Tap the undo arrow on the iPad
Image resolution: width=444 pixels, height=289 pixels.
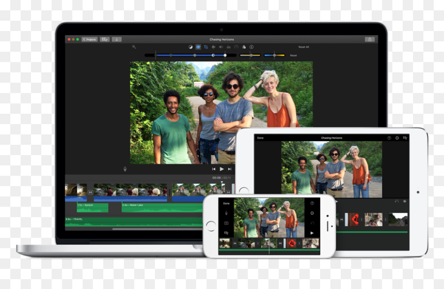click(x=397, y=201)
